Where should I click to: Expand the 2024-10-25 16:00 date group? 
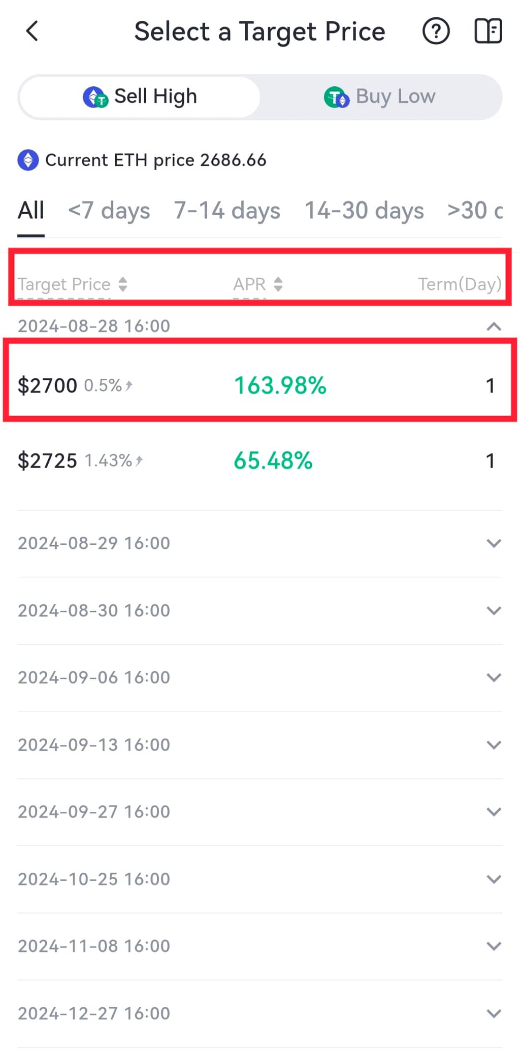tap(494, 879)
